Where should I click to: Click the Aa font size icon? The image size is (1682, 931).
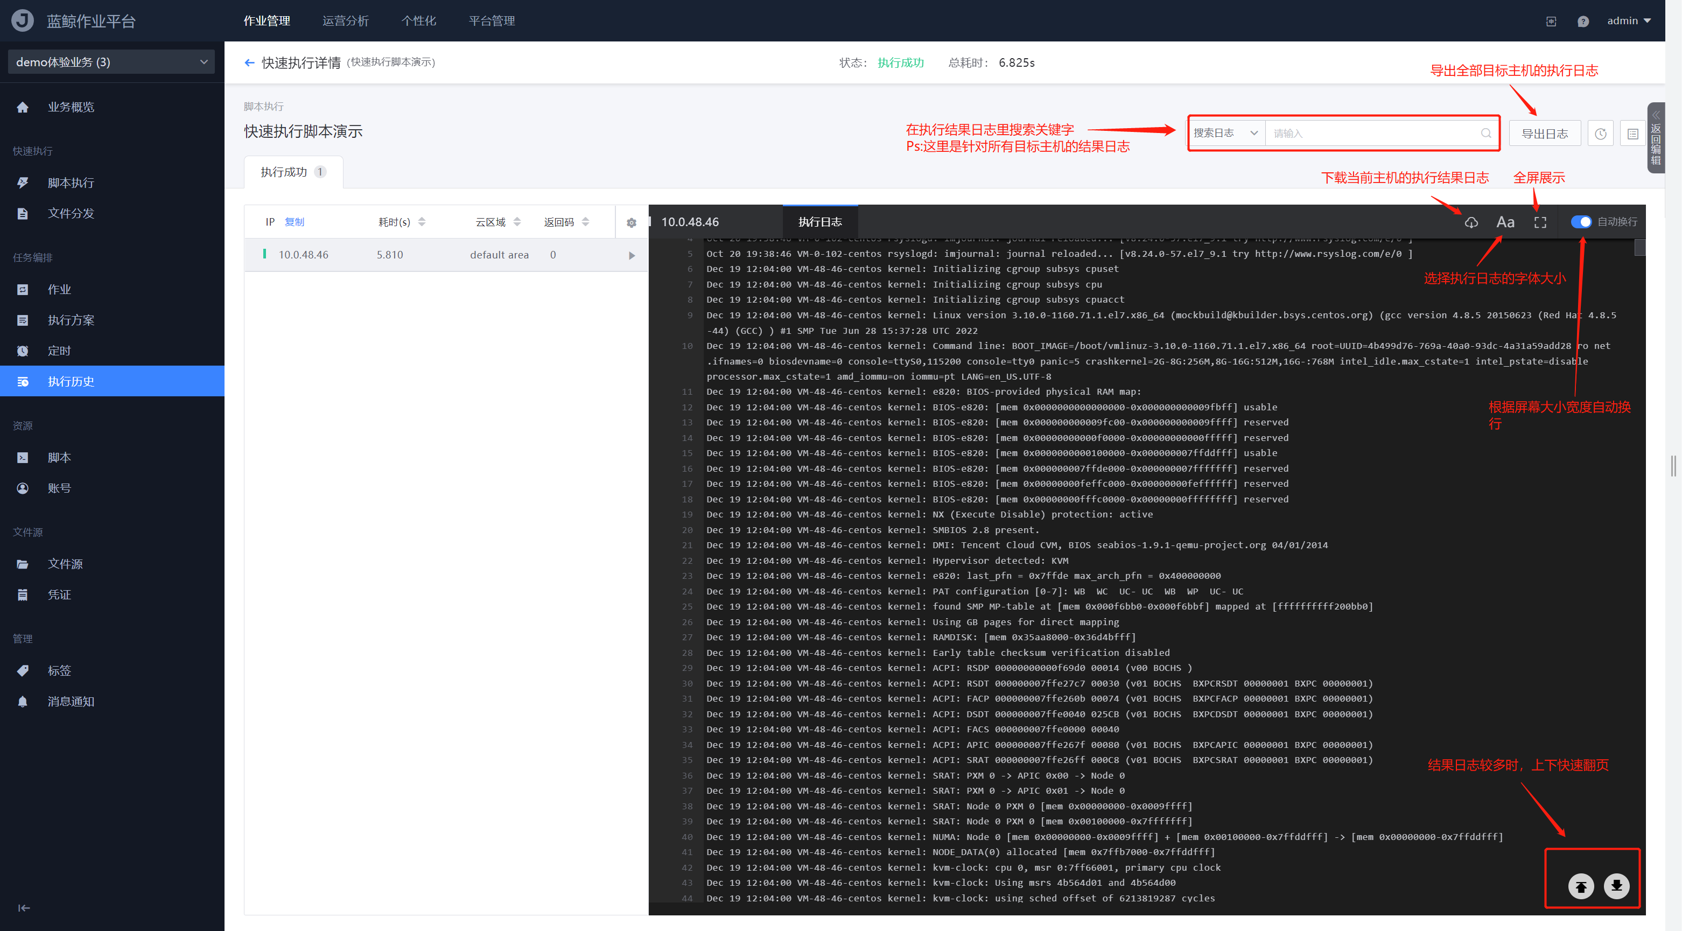pos(1505,222)
